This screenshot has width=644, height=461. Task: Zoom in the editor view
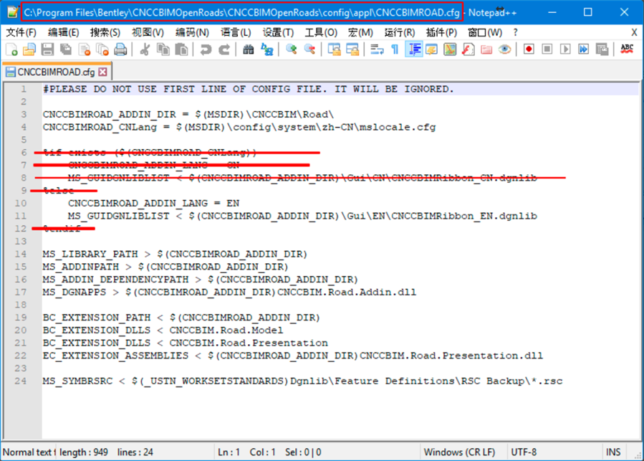291,49
